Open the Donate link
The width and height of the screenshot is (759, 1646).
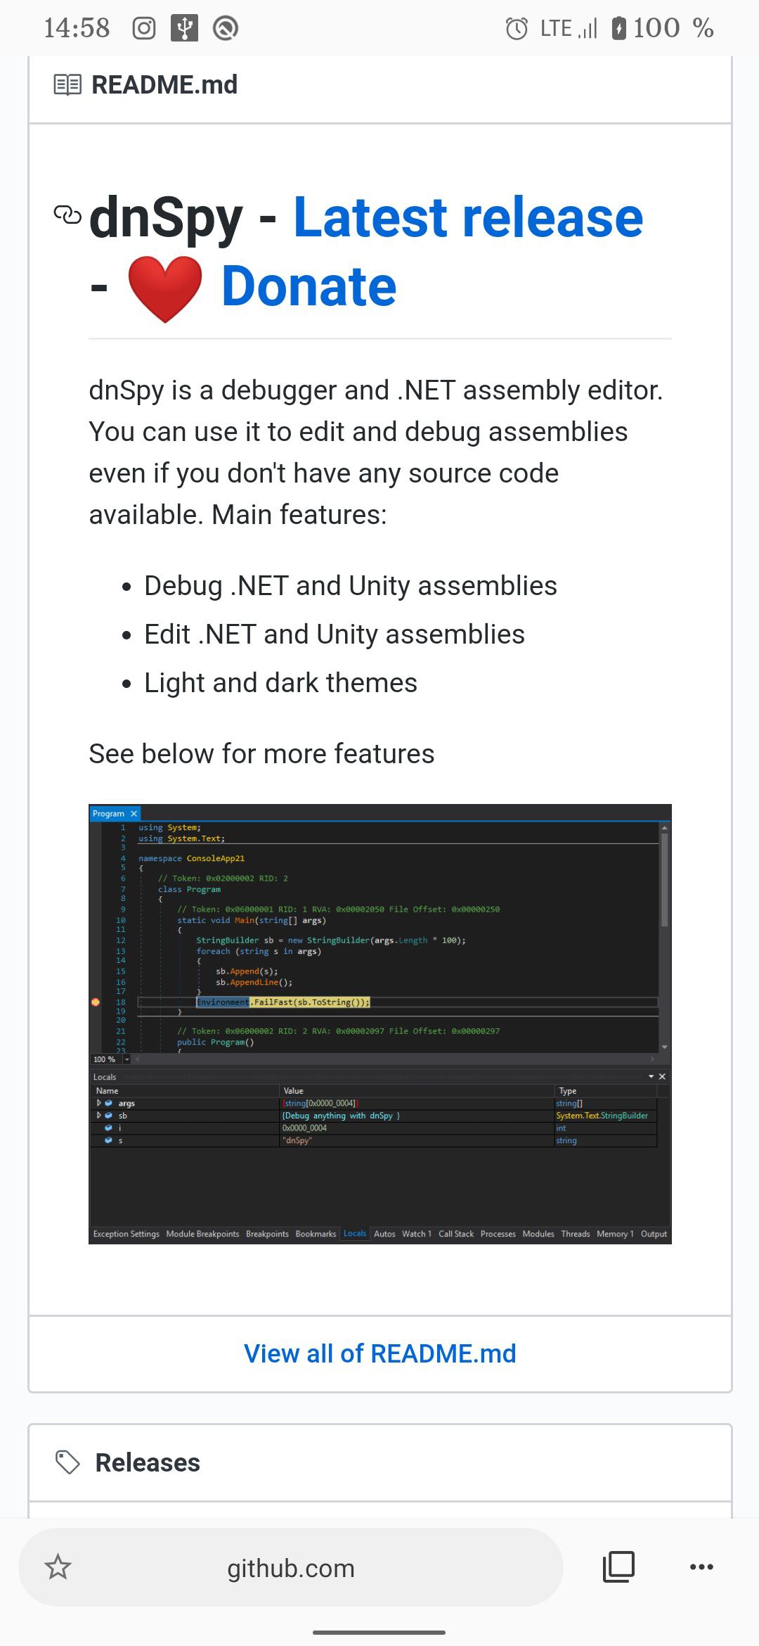pos(309,286)
